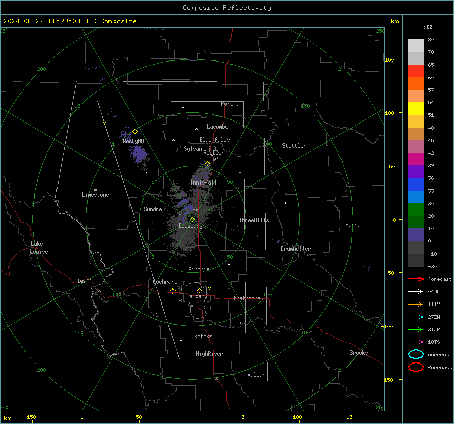Select the yellow diamond marker below Cochrane

coord(173,291)
